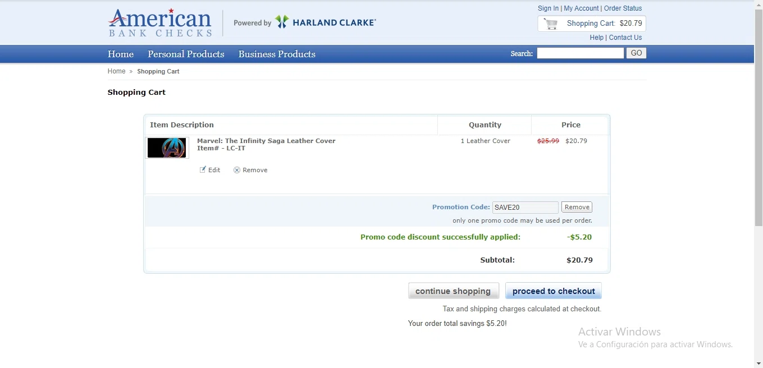Open the Help link
763x368 pixels.
(x=596, y=38)
